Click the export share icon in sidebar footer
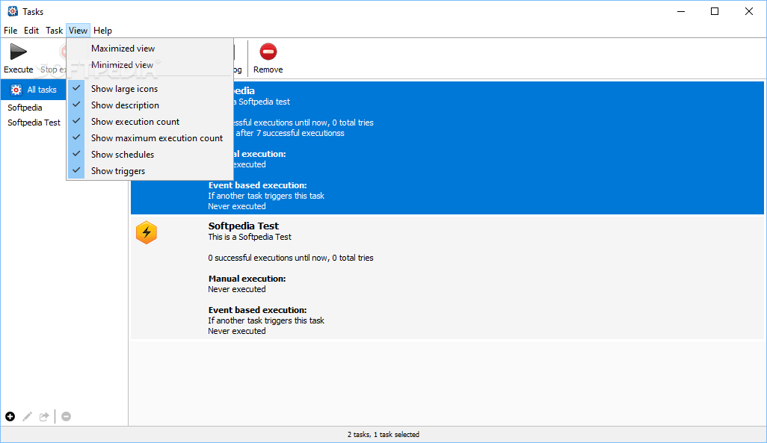Screen dimensions: 767x443 point(45,417)
